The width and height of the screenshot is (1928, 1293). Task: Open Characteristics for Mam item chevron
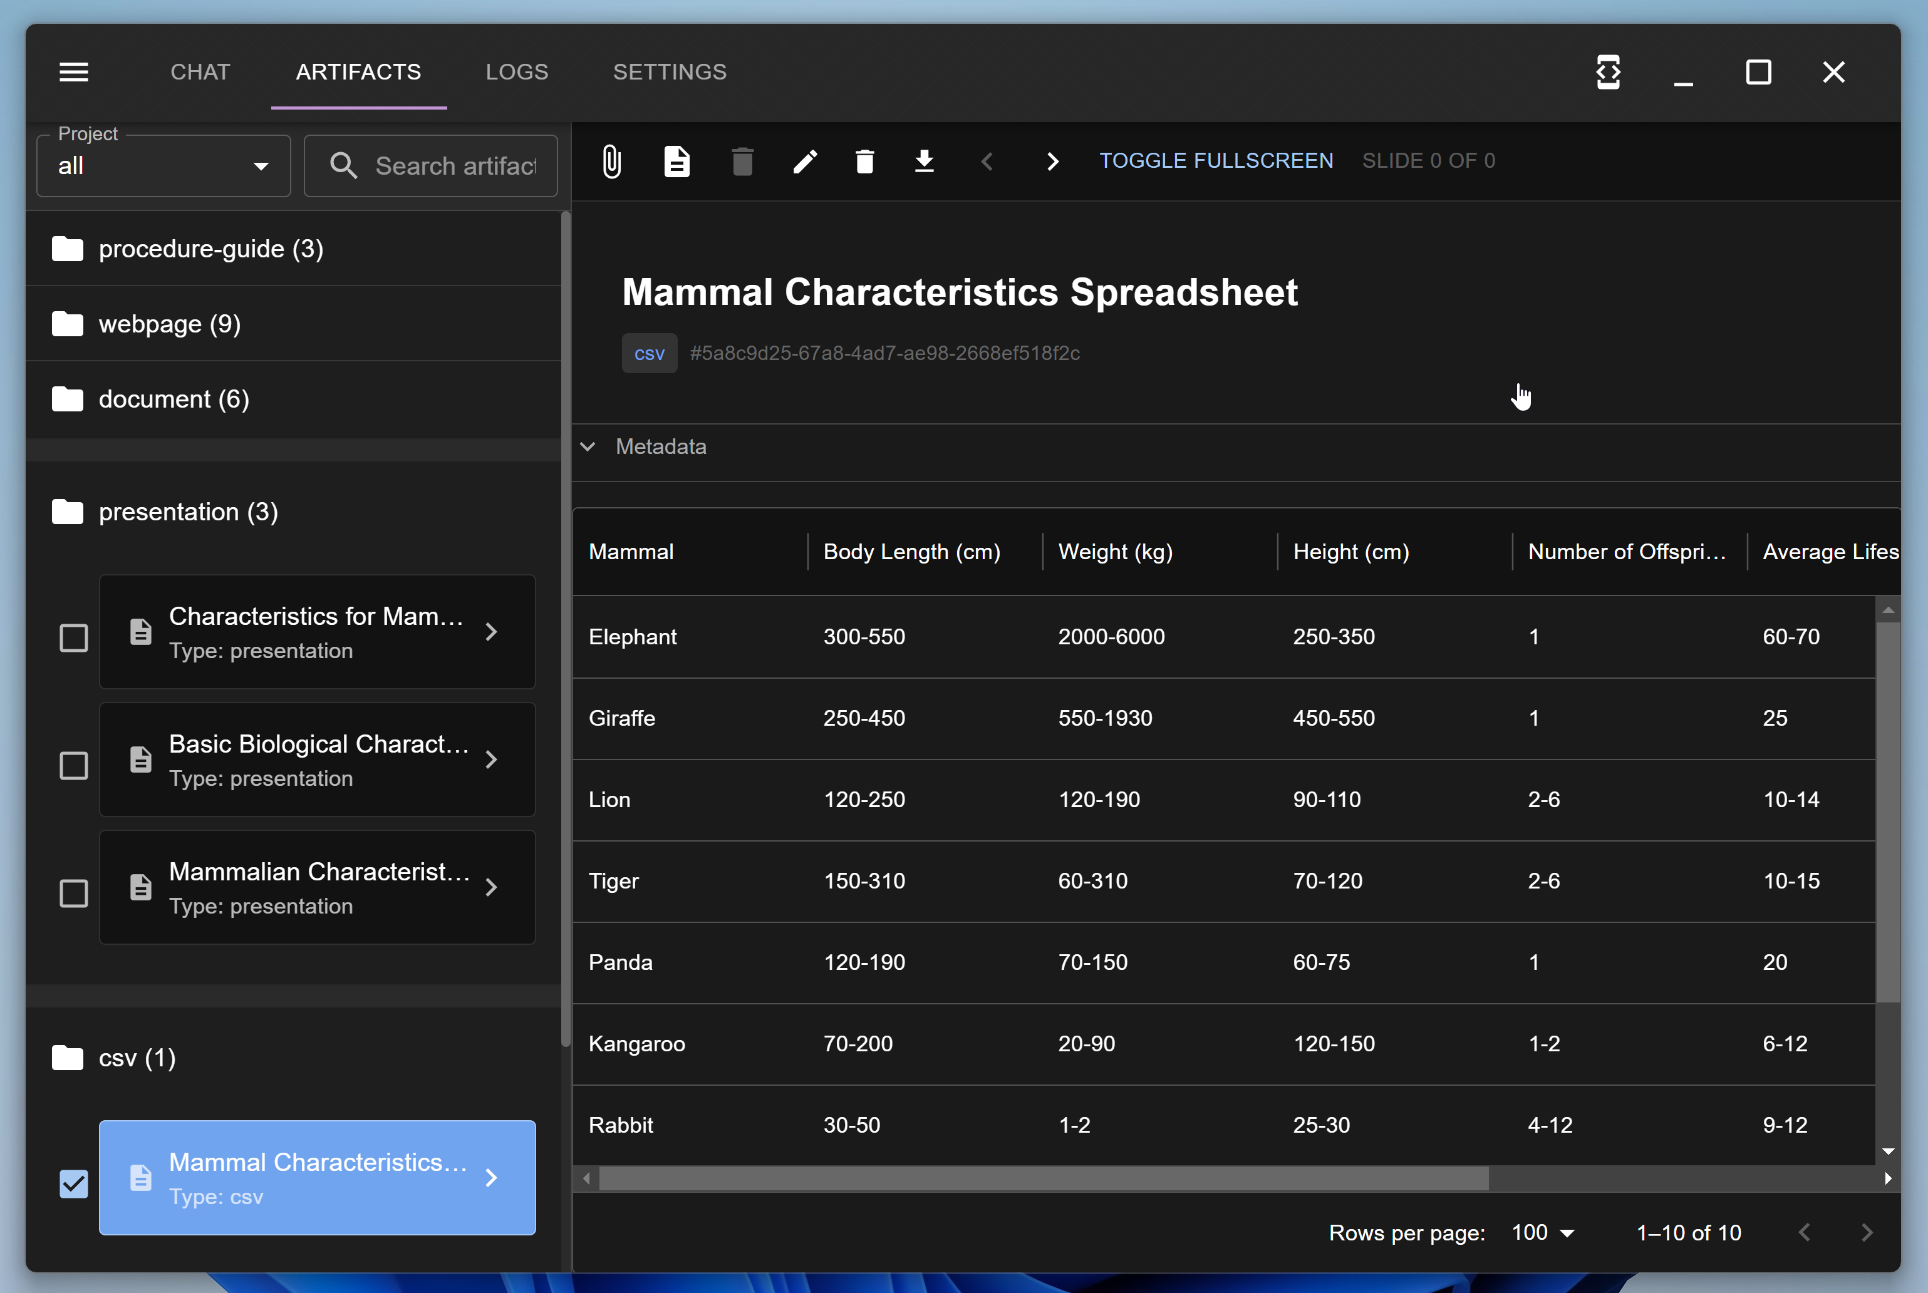[x=491, y=632]
